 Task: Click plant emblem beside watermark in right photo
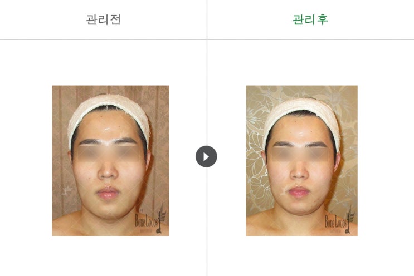point(350,220)
